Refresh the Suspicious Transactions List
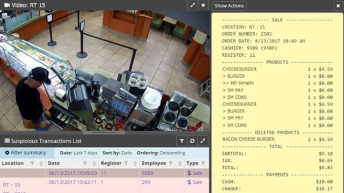The width and height of the screenshot is (344, 193). [x=192, y=141]
